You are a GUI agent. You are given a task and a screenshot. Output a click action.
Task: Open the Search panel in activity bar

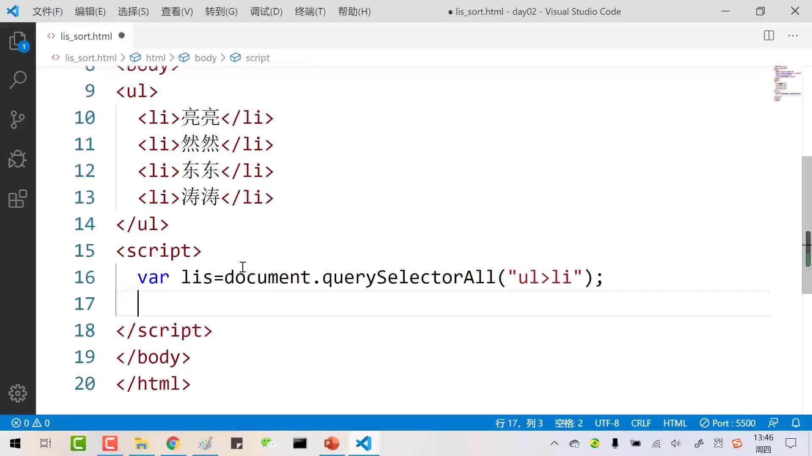tap(18, 80)
